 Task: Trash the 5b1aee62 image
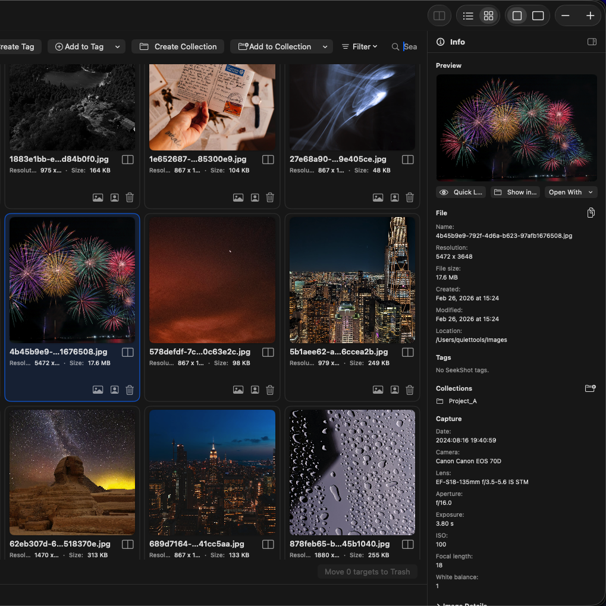point(410,390)
